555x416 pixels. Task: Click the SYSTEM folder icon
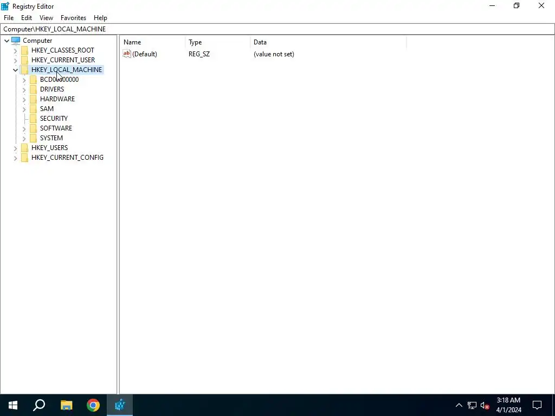(33, 138)
